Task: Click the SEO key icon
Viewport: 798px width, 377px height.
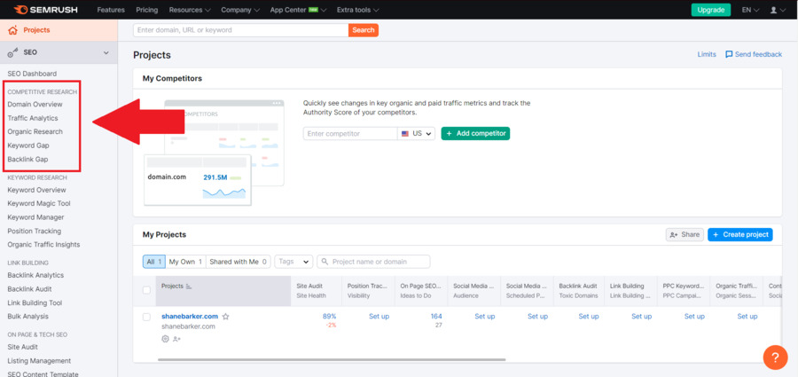Action: pos(13,52)
